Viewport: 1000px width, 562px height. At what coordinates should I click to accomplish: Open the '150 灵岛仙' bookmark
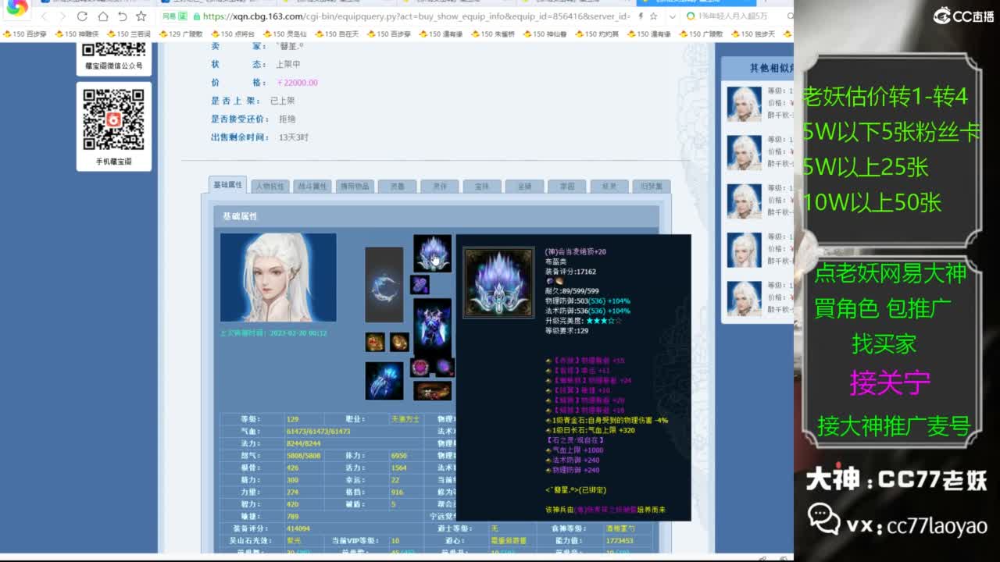point(284,34)
